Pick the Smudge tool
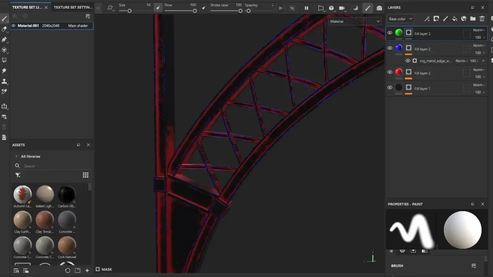493x277 pixels. (x=4, y=71)
